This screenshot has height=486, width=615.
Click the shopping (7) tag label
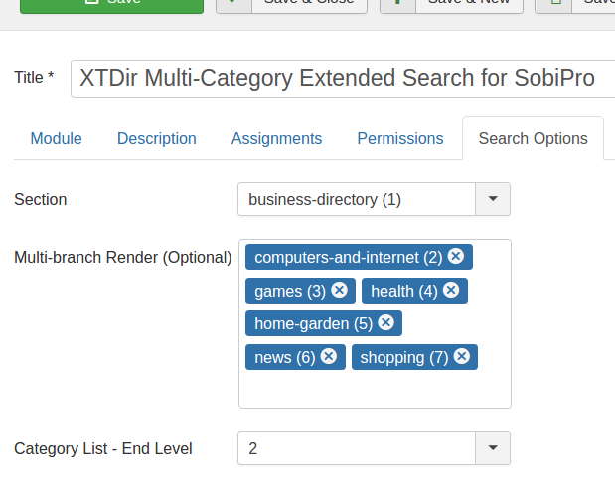404,358
